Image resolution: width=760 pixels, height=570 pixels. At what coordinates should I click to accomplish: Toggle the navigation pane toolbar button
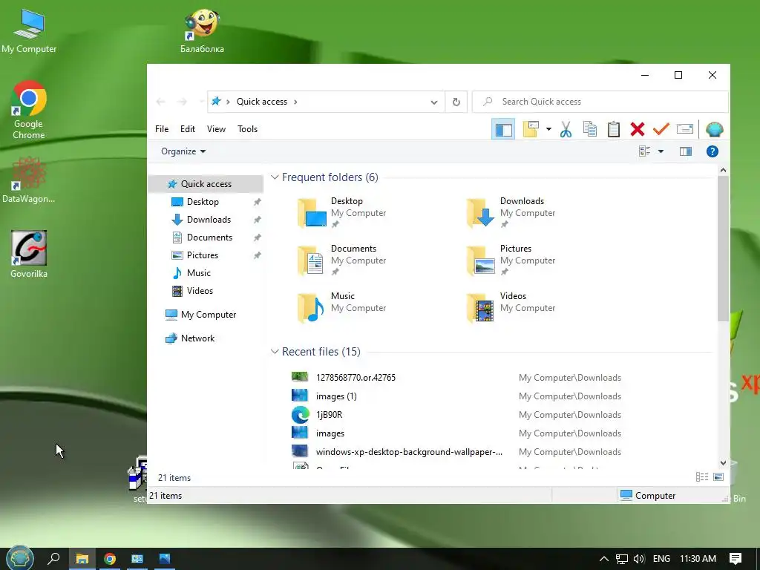[x=503, y=129]
